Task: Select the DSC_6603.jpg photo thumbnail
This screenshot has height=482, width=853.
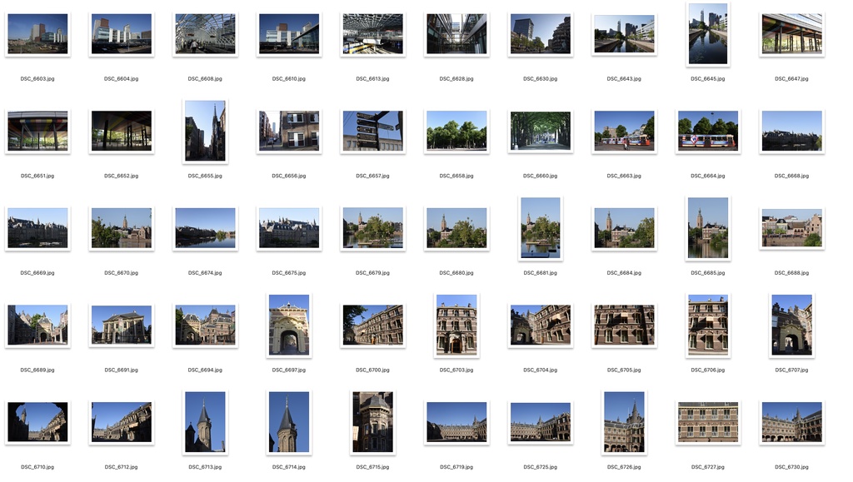Action: pos(37,33)
